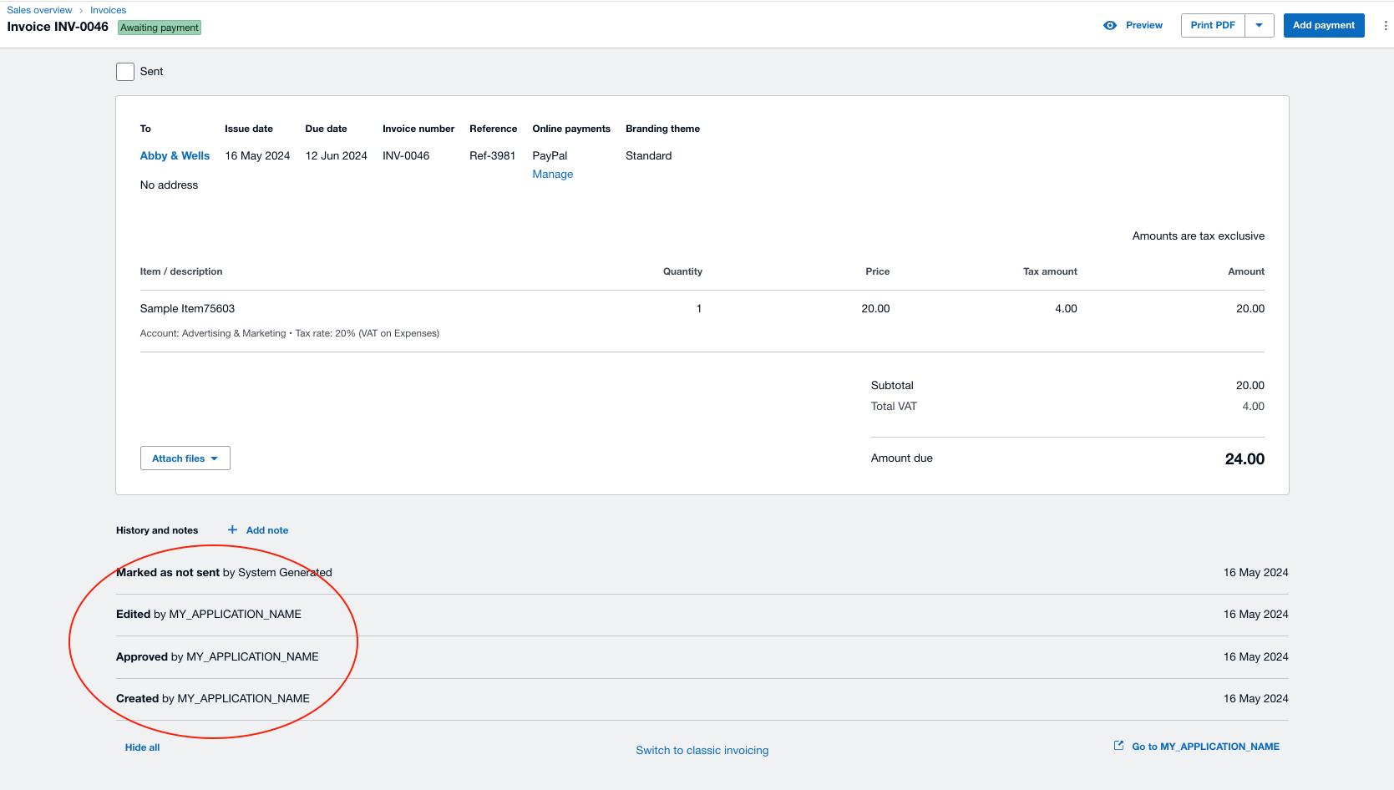The height and width of the screenshot is (790, 1394).
Task: Open the three-dot overflow menu
Action: coord(1386,25)
